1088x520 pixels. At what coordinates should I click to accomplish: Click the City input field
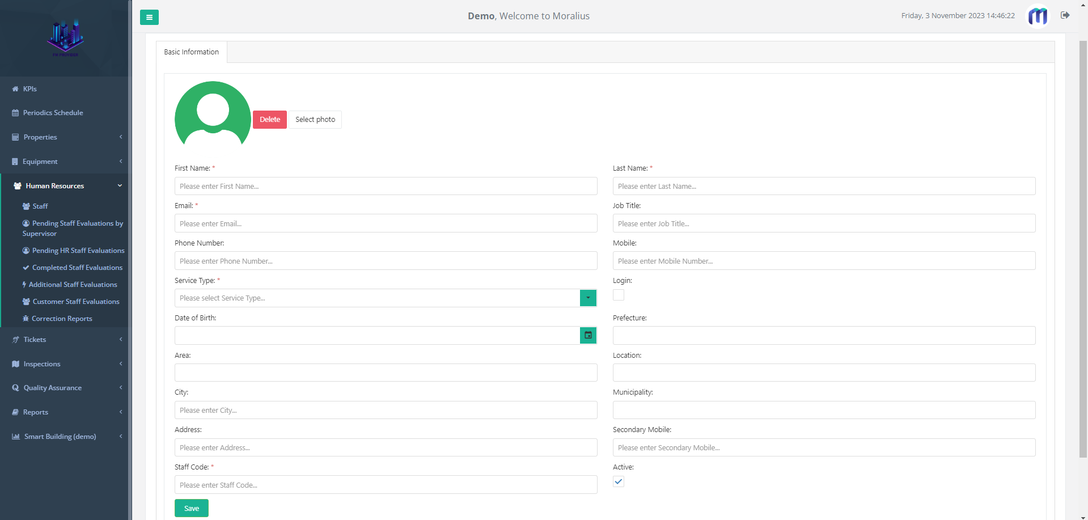tap(386, 410)
